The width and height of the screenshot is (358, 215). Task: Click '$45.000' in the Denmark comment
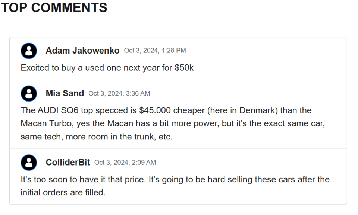(155, 110)
